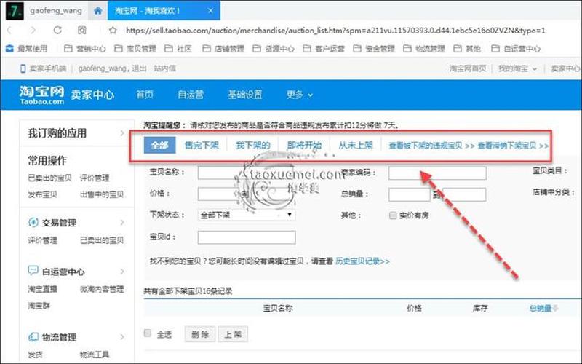Image resolution: width=582 pixels, height=364 pixels.
Task: Switch to the 即将开始 tab
Action: pyautogui.click(x=304, y=145)
